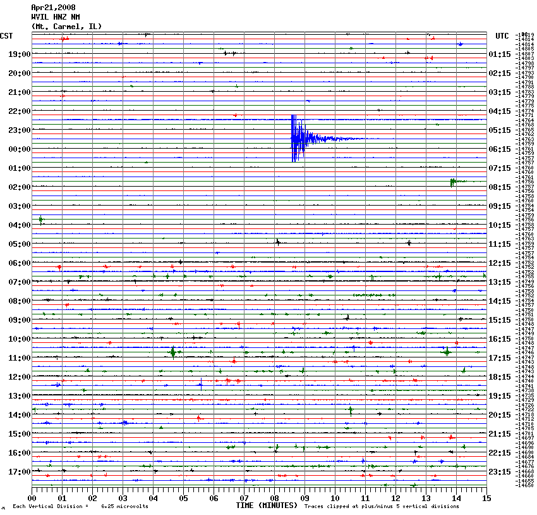The width and height of the screenshot is (537, 515).
Task: Click the 18:15 UTC row label
Action: 500,377
